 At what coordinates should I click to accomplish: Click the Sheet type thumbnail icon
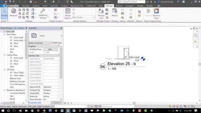pyautogui.click(x=34, y=35)
